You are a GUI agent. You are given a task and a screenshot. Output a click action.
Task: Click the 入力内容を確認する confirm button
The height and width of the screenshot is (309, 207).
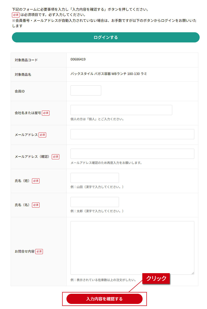click(105, 299)
